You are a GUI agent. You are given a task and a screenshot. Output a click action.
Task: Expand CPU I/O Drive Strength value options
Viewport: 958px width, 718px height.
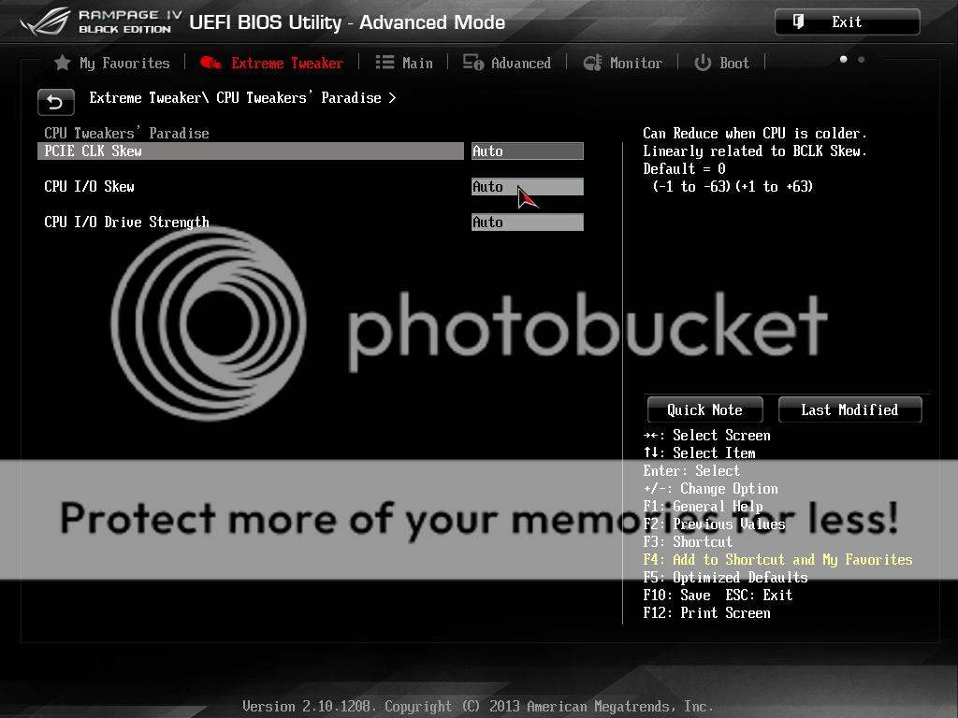coord(527,223)
